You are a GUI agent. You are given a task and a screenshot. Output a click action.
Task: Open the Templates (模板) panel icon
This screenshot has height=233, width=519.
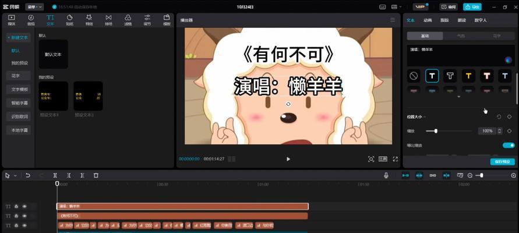click(167, 20)
